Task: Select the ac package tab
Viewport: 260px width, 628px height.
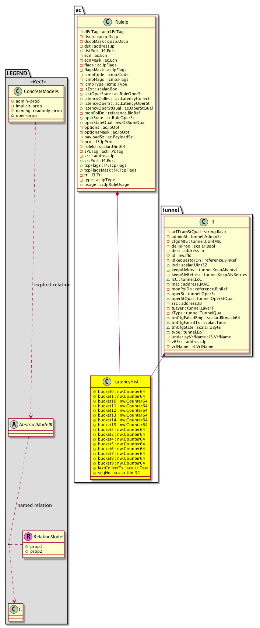Action: [78, 10]
